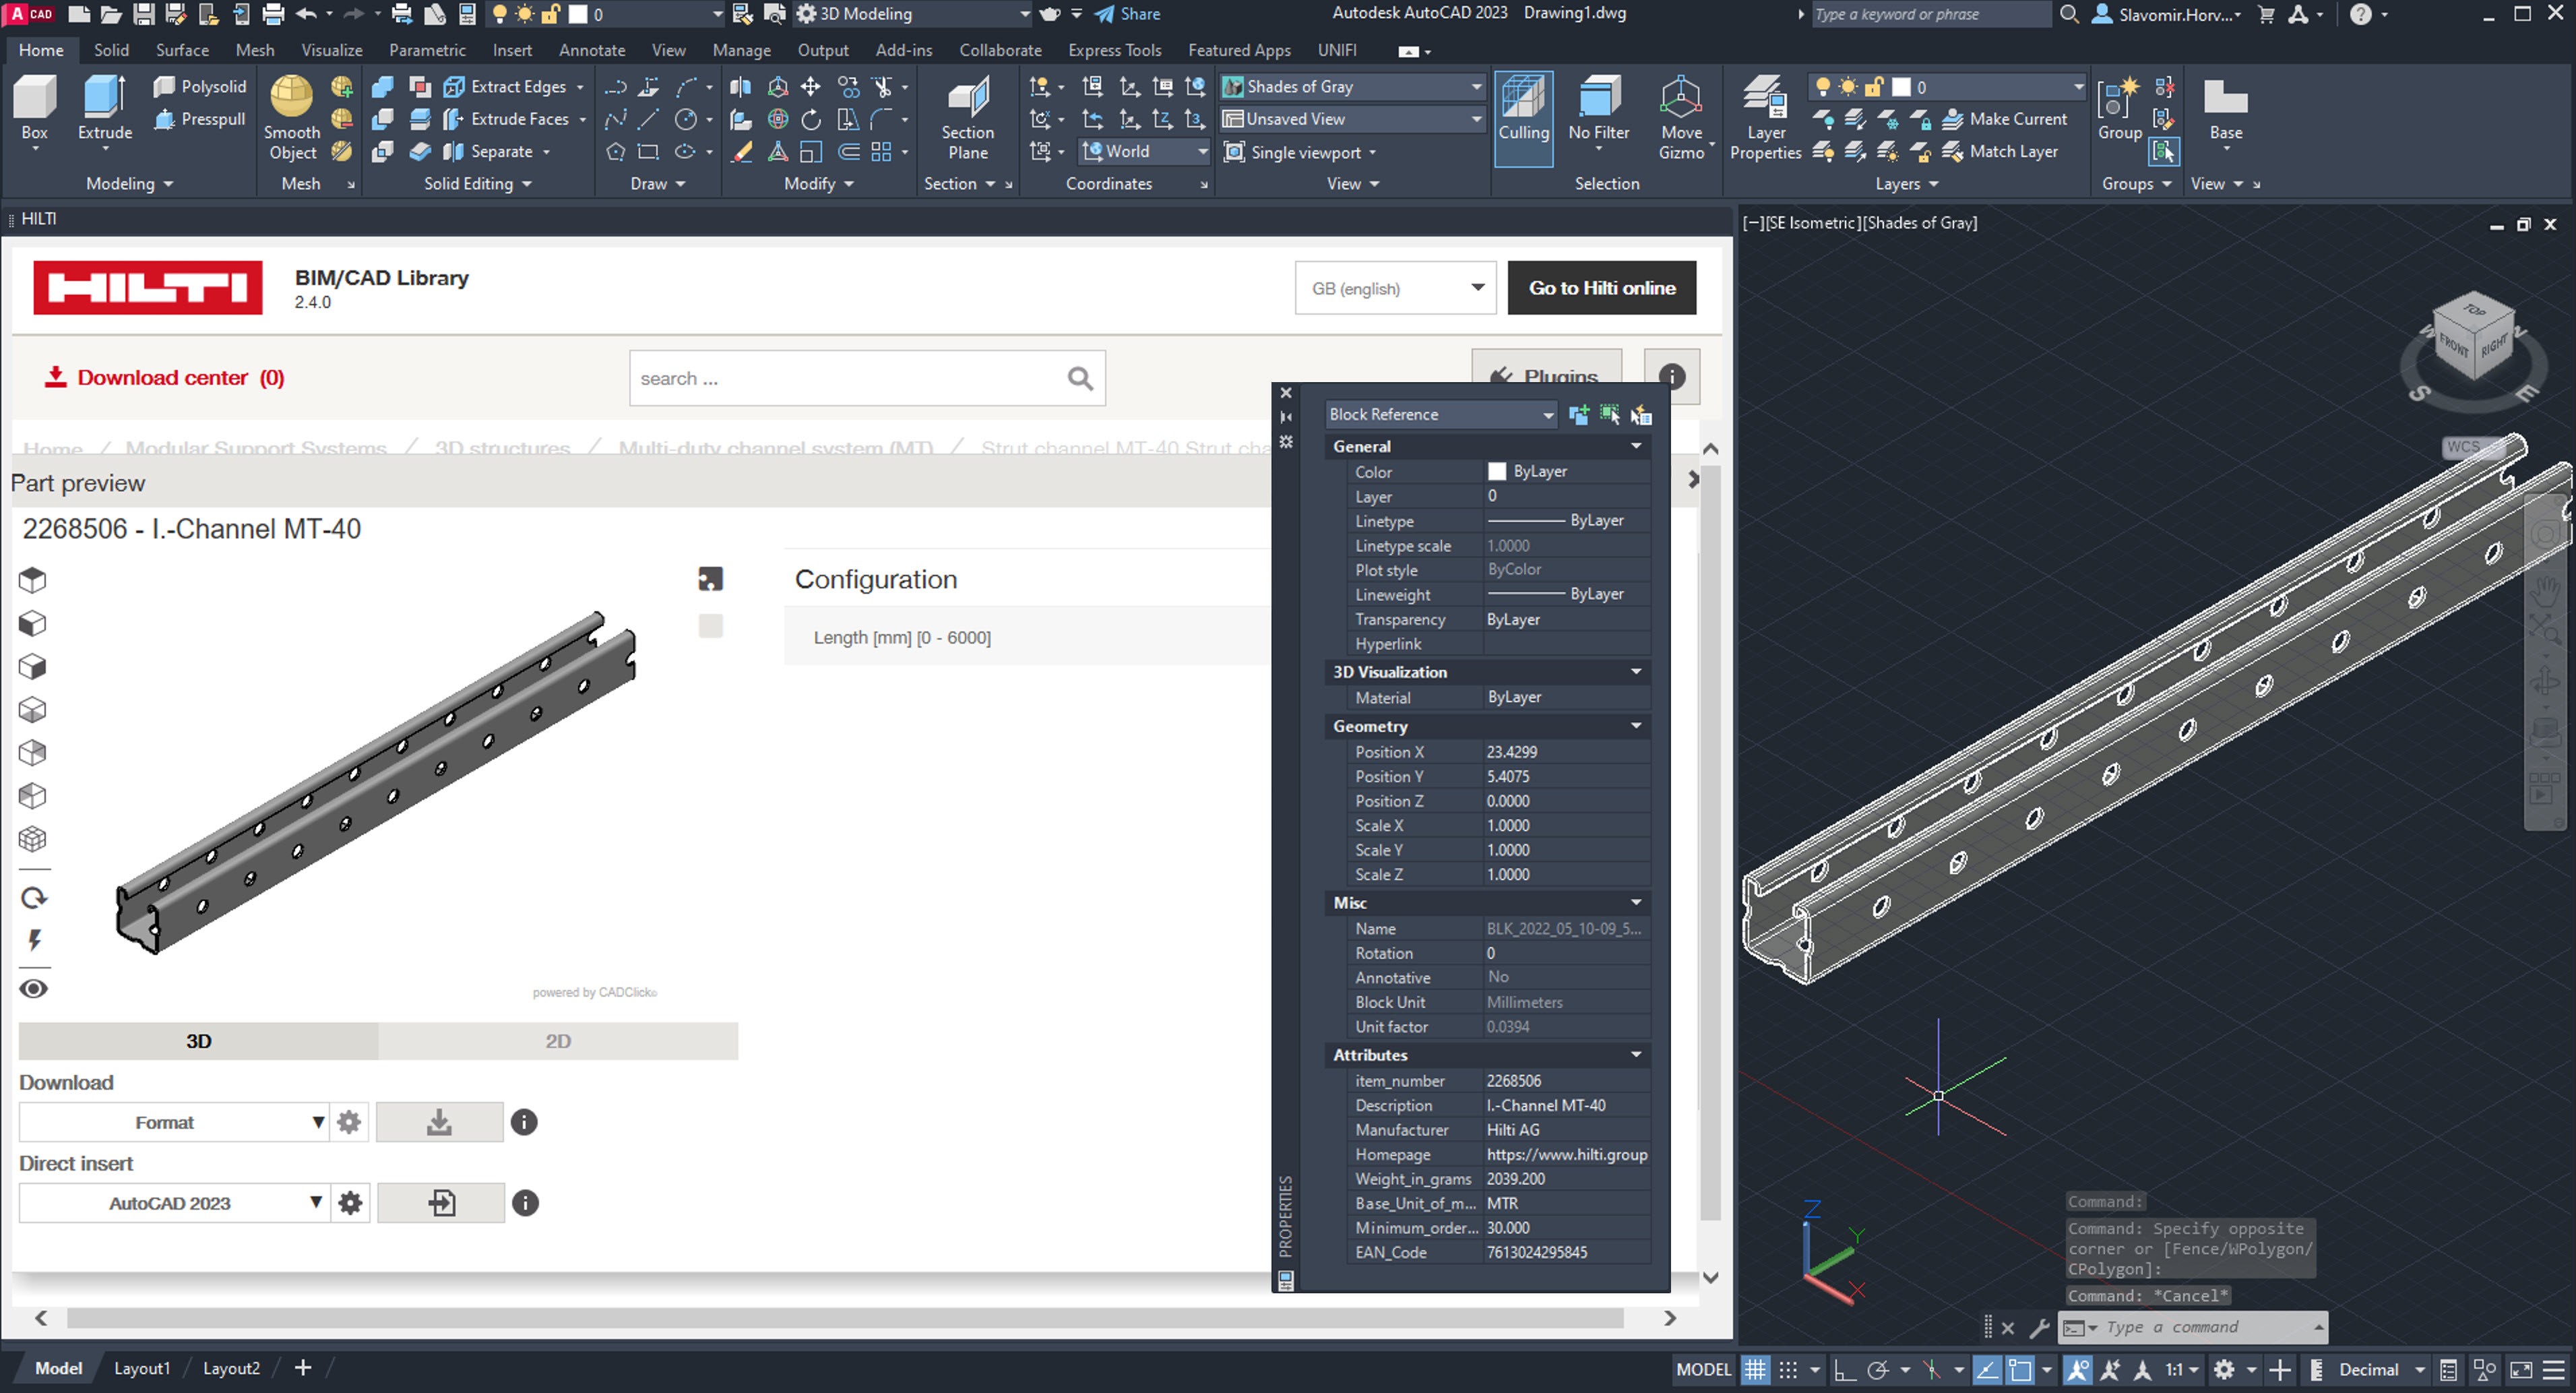Image resolution: width=2576 pixels, height=1393 pixels.
Task: Activate the Move Gizmo icon
Action: click(x=1680, y=98)
